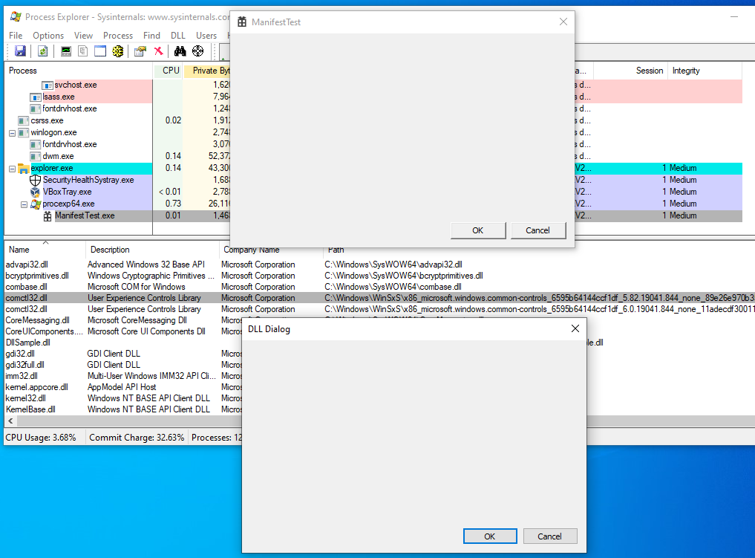
Task: Select the advapi32.dll row
Action: [380, 265]
